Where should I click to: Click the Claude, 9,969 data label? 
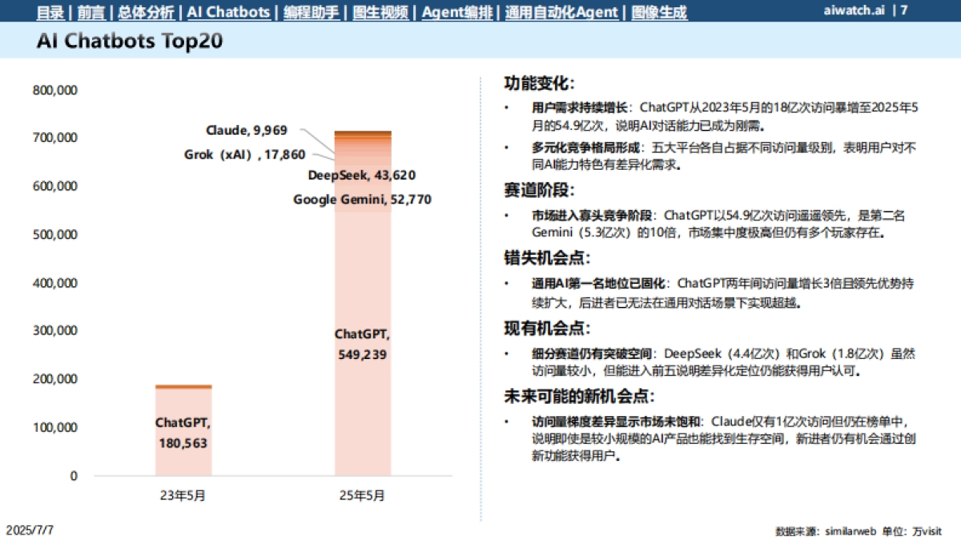click(245, 130)
